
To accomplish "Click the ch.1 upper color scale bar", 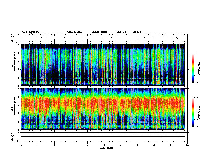I will 193,68.
